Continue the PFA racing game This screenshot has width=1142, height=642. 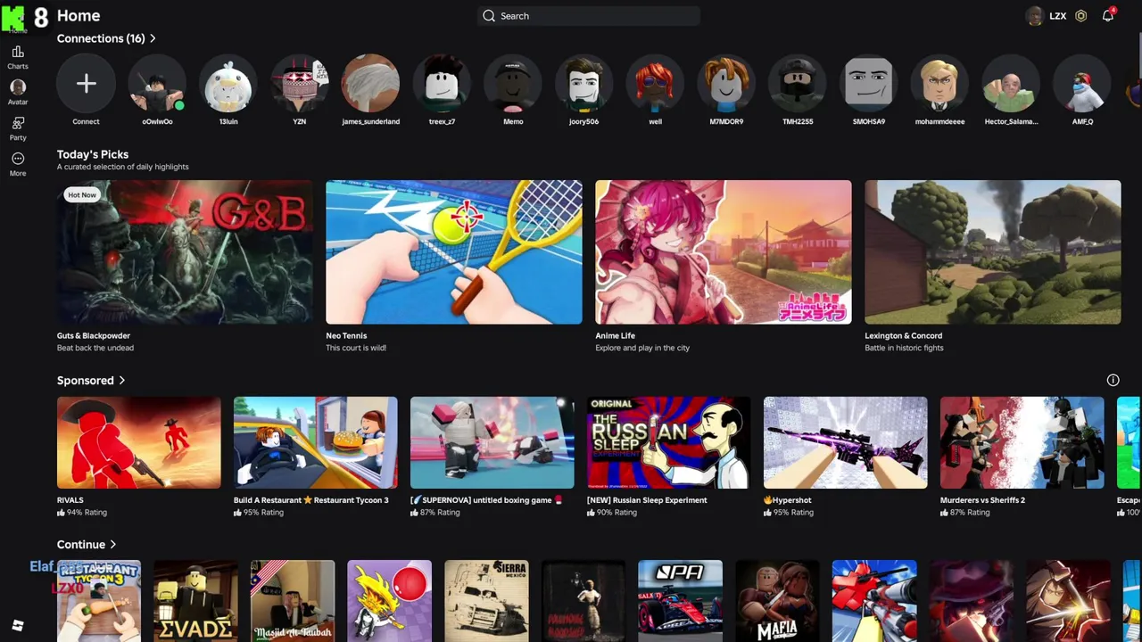click(x=680, y=601)
